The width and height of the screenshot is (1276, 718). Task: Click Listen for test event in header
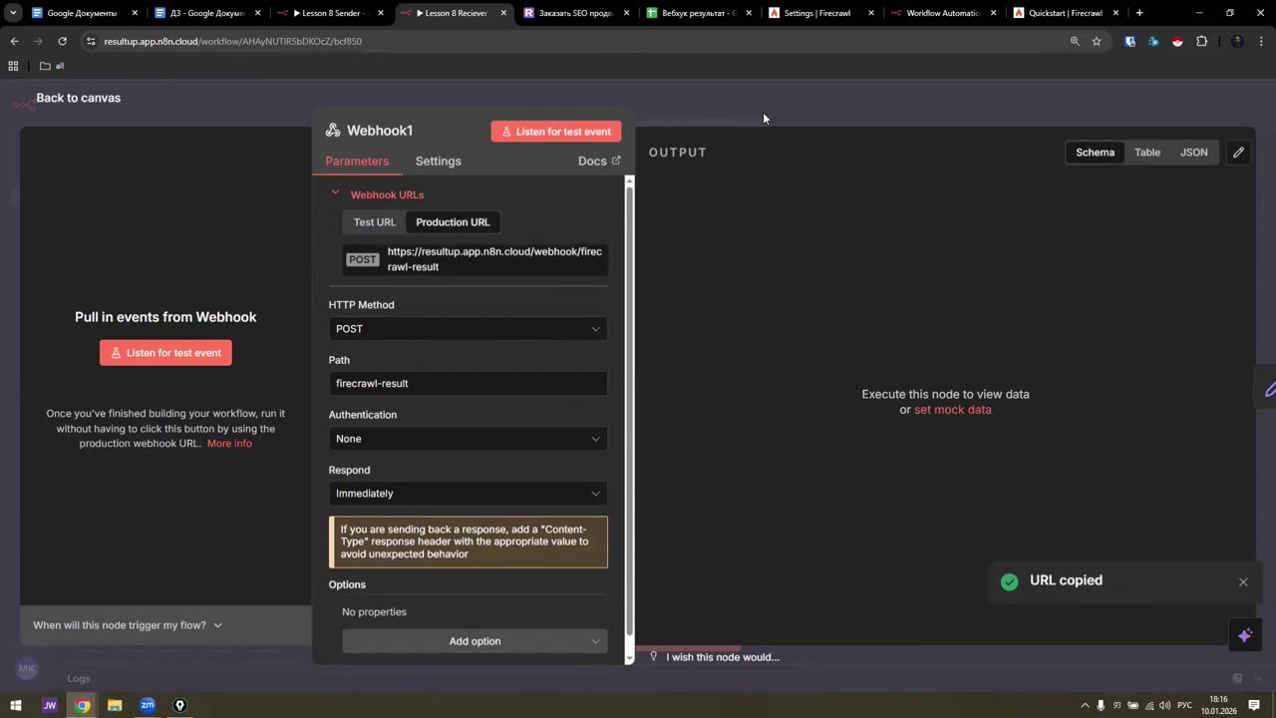(556, 132)
